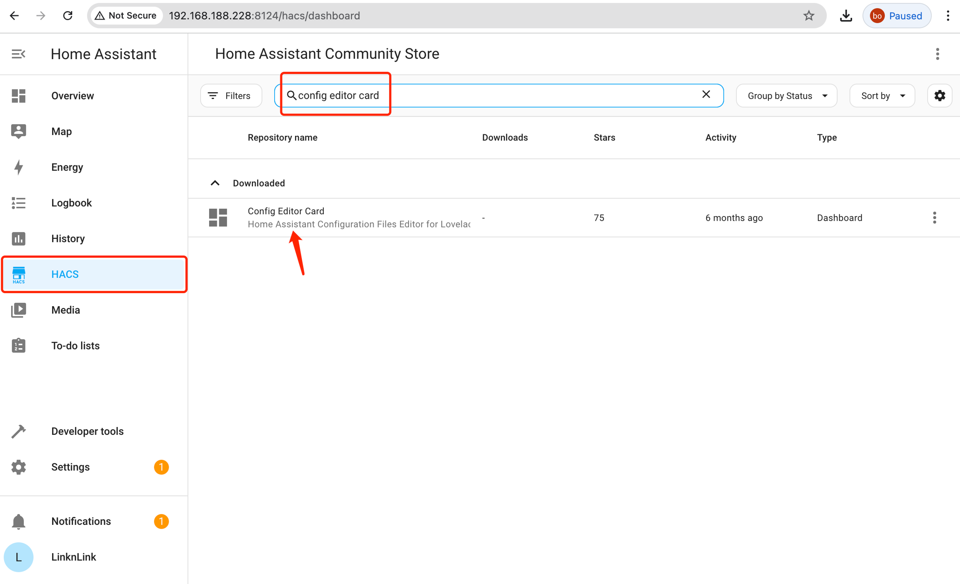Screen dimensions: 960x584
Task: Click the Filters button
Action: [x=231, y=96]
